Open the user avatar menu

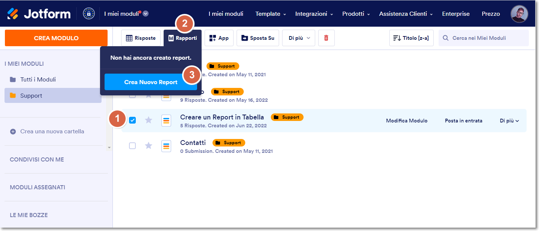[519, 14]
